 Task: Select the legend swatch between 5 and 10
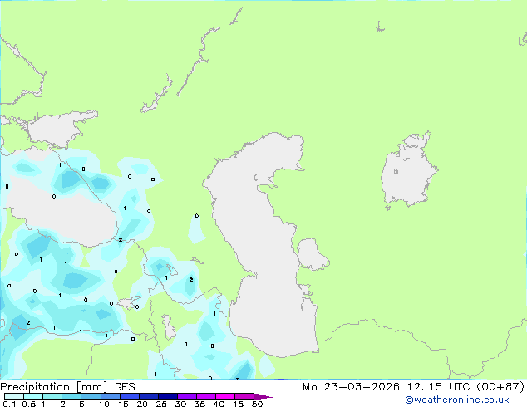[x=91, y=396]
